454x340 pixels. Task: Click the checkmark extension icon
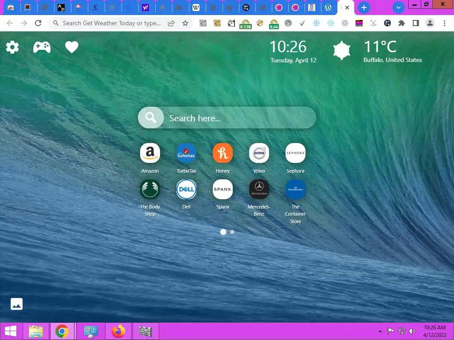click(302, 23)
